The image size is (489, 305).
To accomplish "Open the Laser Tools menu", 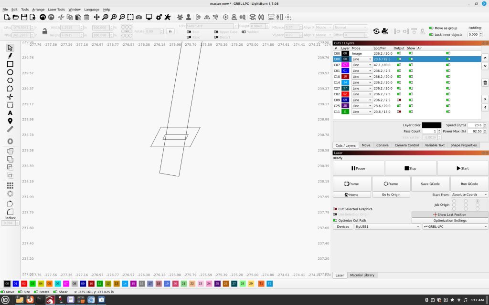I will pyautogui.click(x=56, y=10).
